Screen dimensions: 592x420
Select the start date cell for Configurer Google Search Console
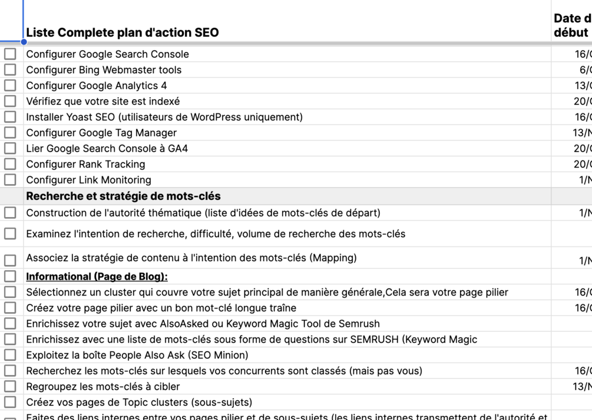(573, 54)
